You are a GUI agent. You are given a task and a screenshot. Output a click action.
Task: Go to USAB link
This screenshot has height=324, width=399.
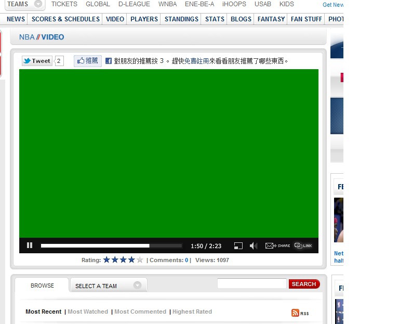coord(263,4)
